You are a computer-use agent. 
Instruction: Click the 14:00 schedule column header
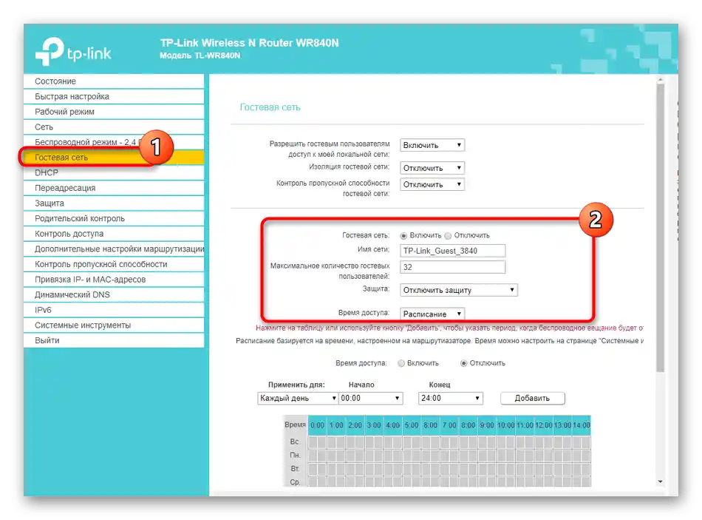pos(581,425)
